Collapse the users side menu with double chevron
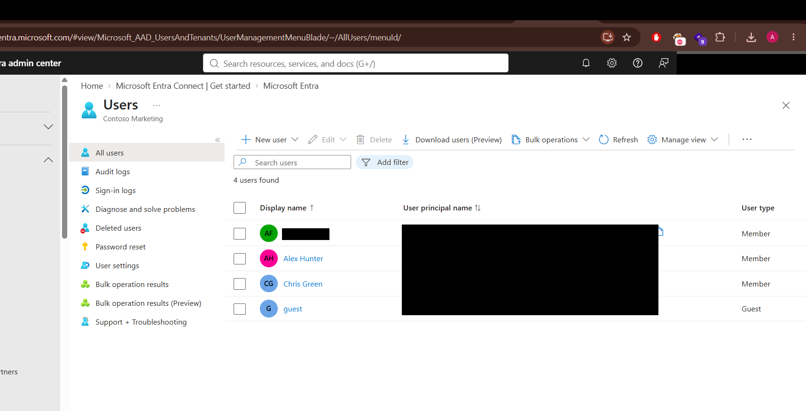The width and height of the screenshot is (806, 411). coord(218,140)
